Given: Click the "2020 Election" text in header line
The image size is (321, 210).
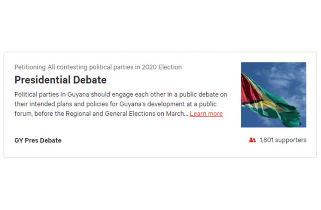Looking at the screenshot, I should coord(162,67).
